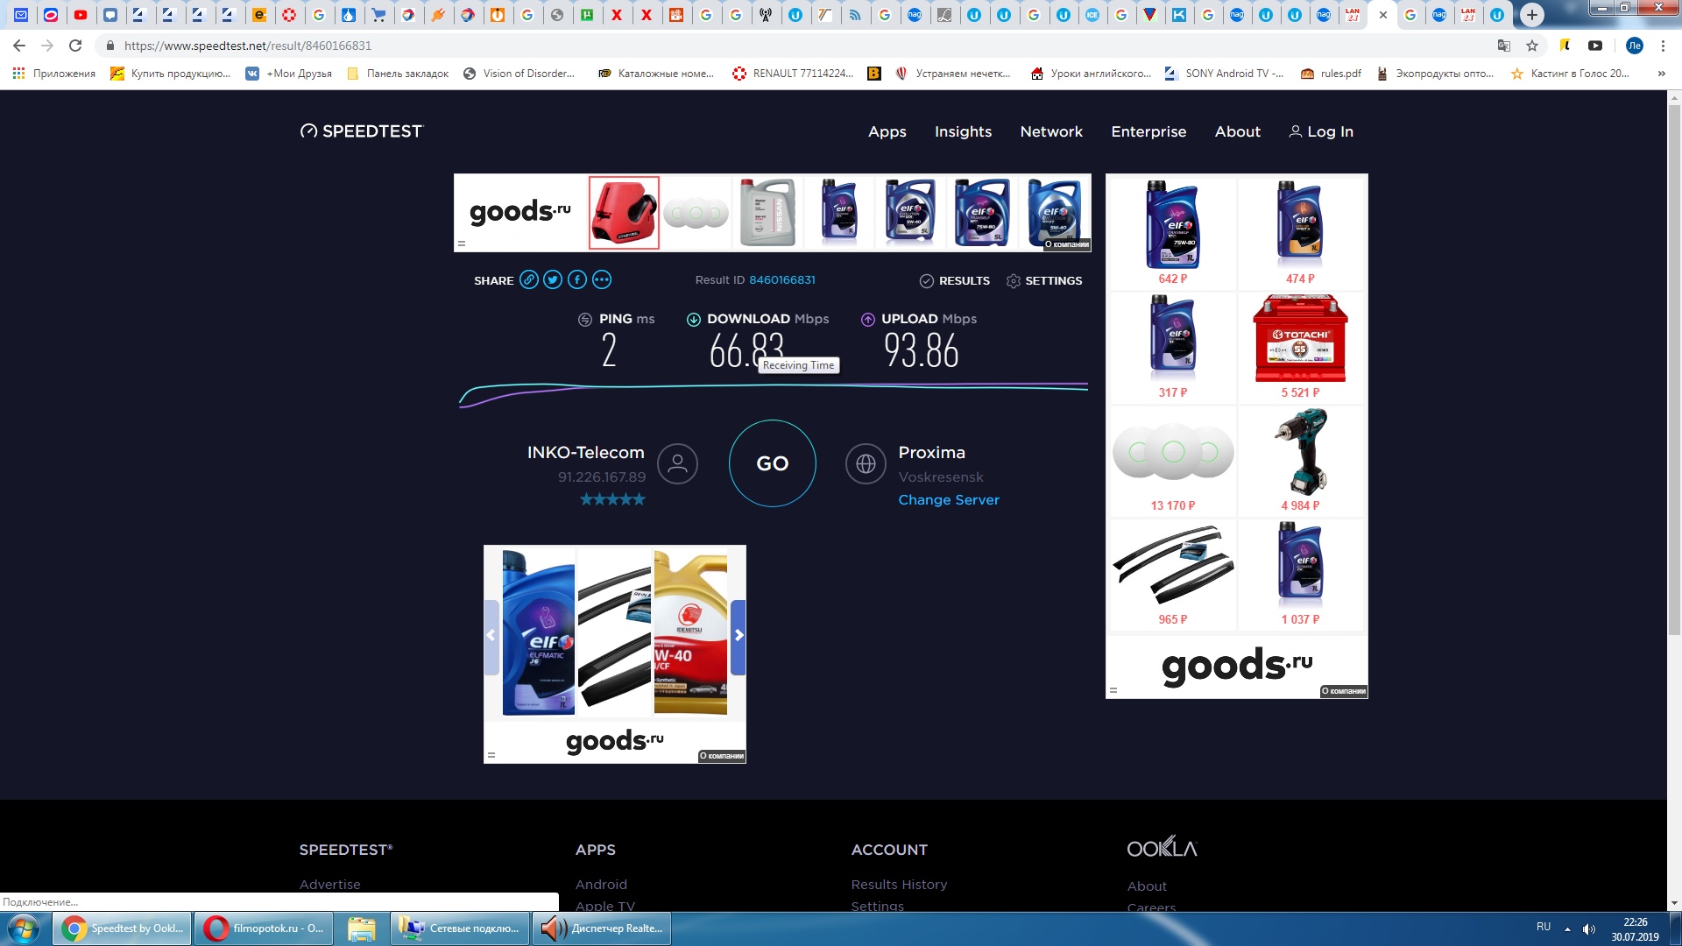The image size is (1682, 946).
Task: Close the active Speedtest browser tab
Action: tap(1383, 15)
